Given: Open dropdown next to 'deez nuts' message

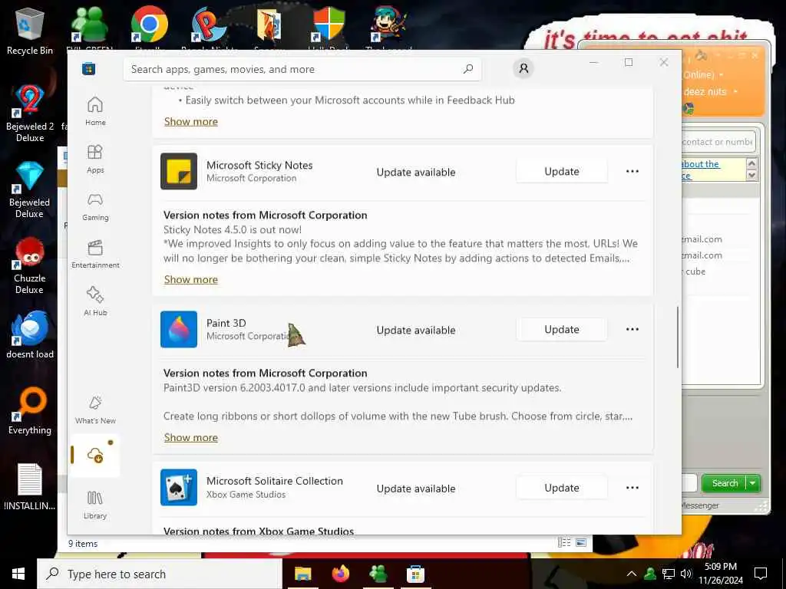Looking at the screenshot, I should (x=735, y=92).
